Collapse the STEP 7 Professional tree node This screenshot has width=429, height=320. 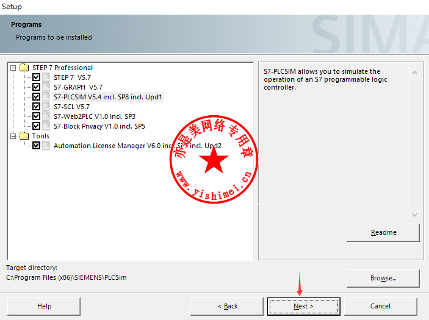[x=13, y=68]
